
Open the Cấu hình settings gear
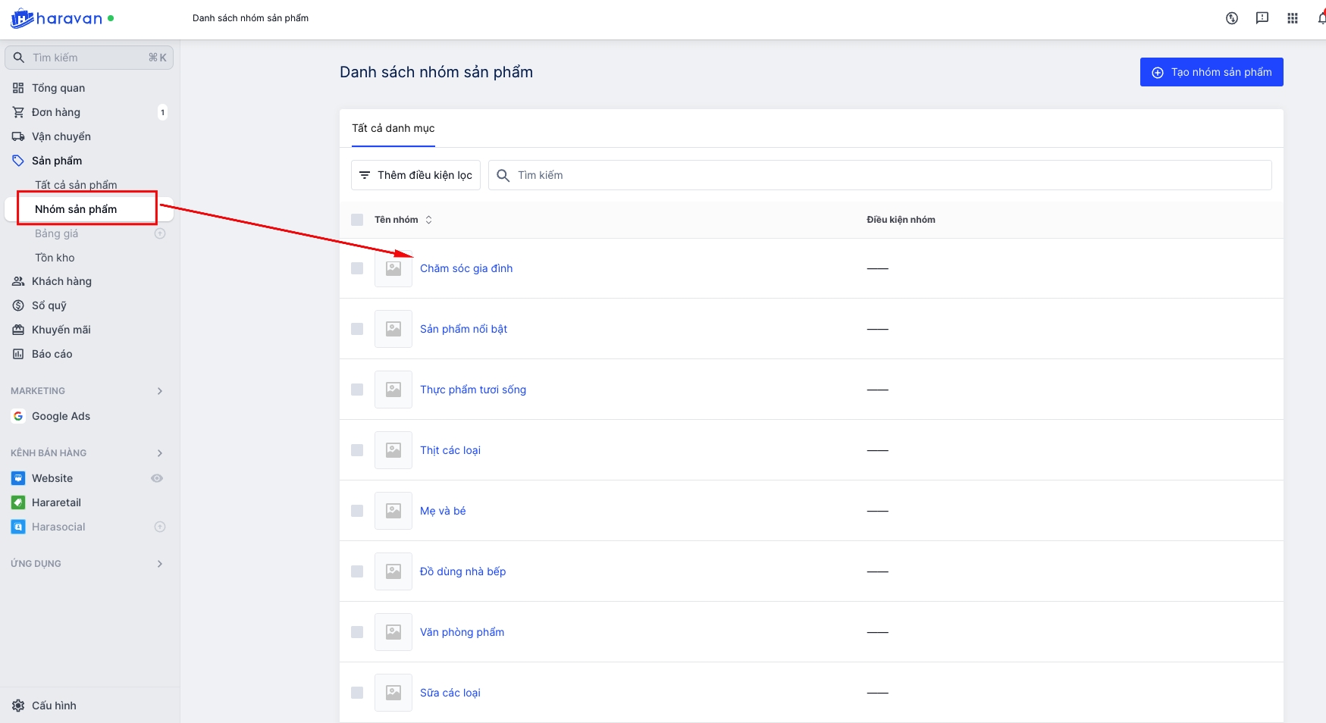point(18,706)
